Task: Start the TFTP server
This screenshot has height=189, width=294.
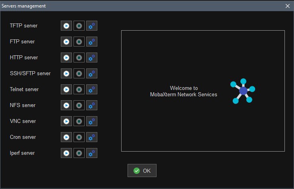Action: point(66,26)
